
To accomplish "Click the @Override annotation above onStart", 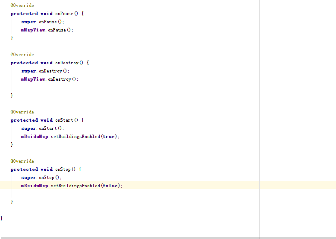I will click(22, 112).
